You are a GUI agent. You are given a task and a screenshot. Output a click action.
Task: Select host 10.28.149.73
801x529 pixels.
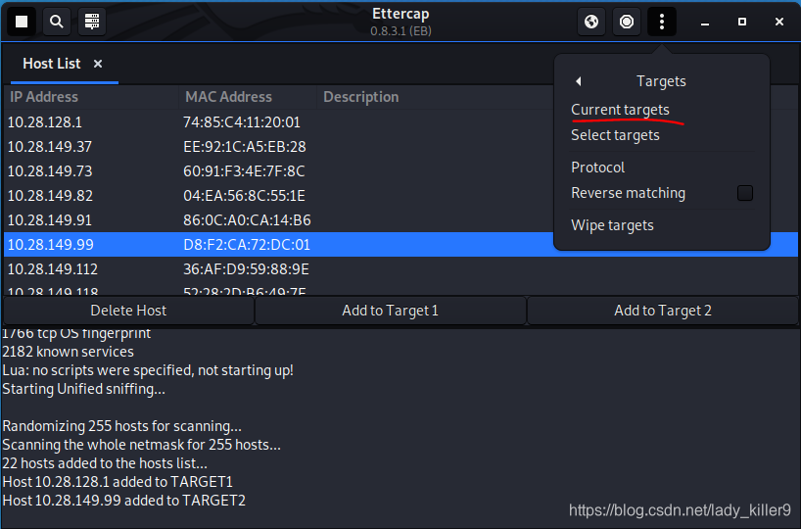pyautogui.click(x=50, y=171)
